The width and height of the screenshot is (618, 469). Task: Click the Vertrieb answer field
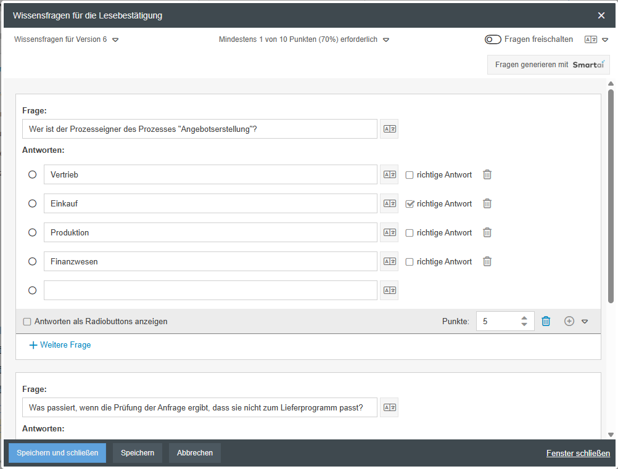pos(210,174)
